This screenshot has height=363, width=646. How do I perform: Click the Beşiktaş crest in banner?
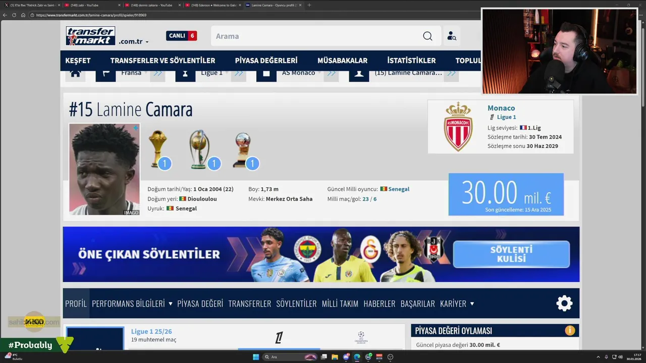point(433,249)
